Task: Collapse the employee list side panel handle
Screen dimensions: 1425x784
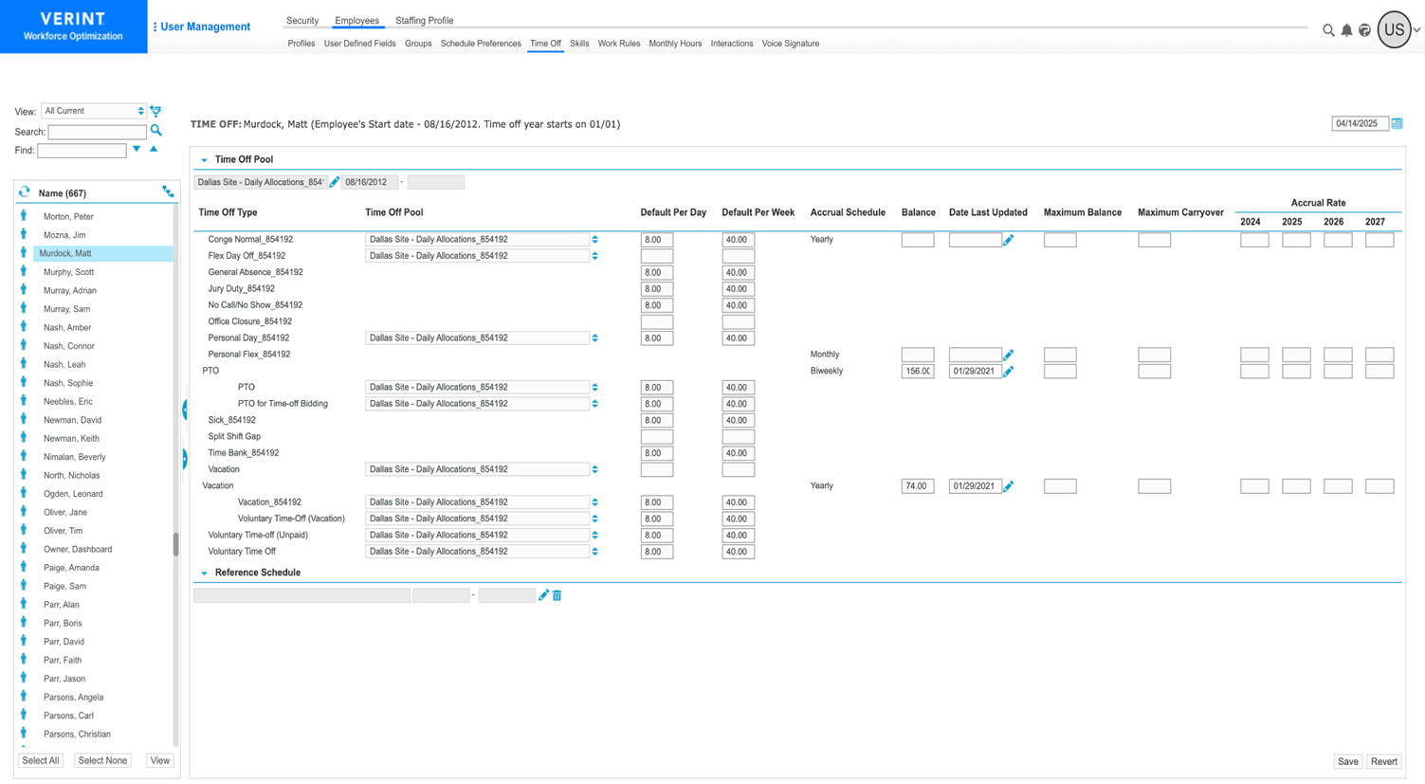Action: (x=185, y=410)
